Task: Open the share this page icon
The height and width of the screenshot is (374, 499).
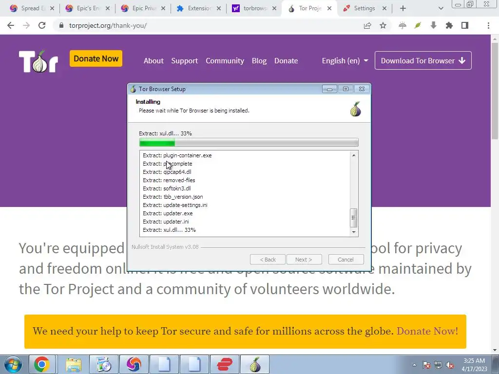Action: tap(367, 25)
